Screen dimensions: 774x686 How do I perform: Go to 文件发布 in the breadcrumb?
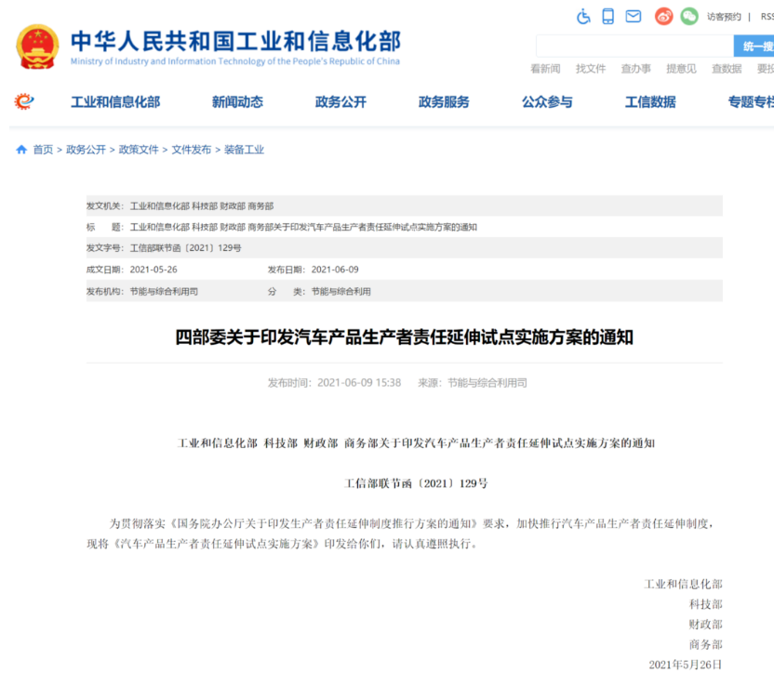point(192,150)
